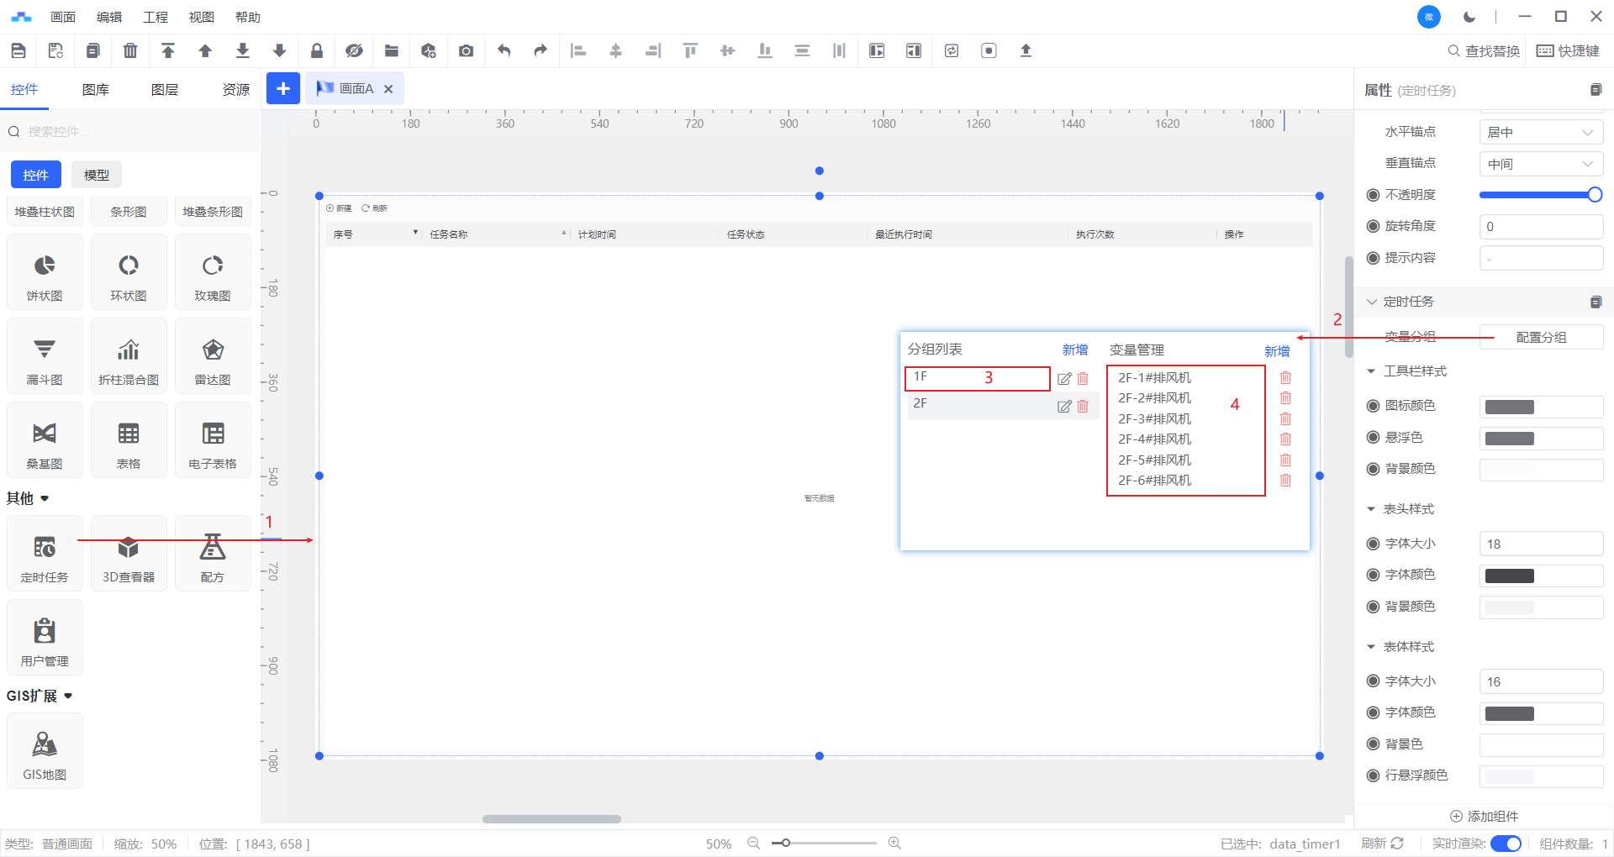The width and height of the screenshot is (1614, 857).
Task: Toggle the 旋转角度 radio button
Action: coord(1373,226)
